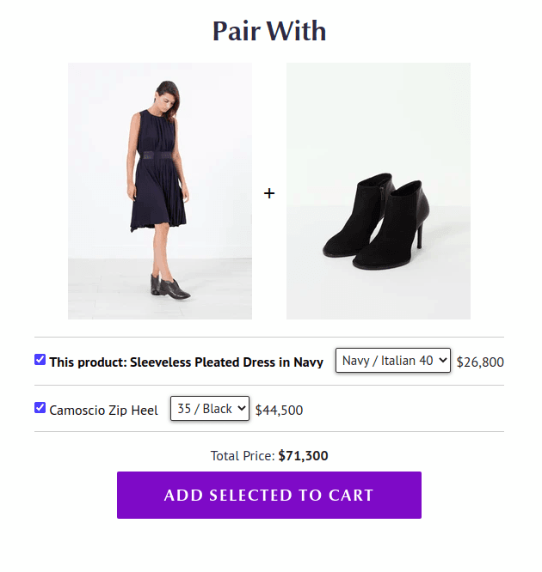Click the Total Price label text
Screen dimensions: 542x572
tap(243, 456)
